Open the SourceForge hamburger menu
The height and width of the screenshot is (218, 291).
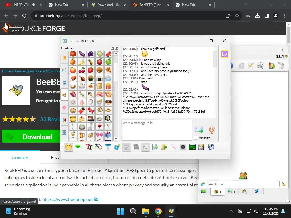pyautogui.click(x=279, y=29)
